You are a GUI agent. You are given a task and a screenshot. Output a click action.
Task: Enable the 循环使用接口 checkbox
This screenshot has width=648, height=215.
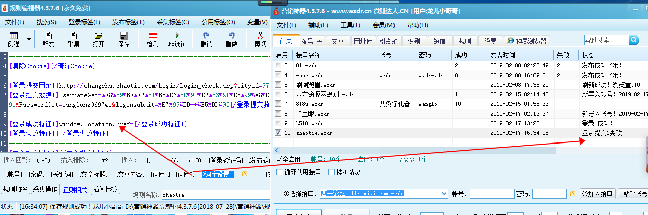coord(280,172)
